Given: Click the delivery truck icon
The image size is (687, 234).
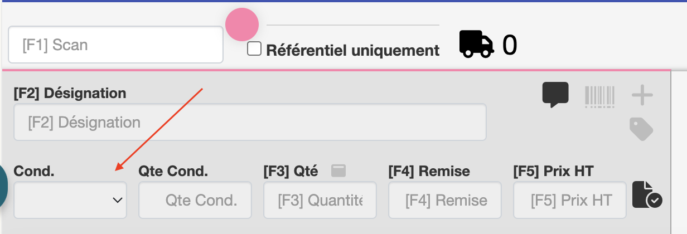Looking at the screenshot, I should [476, 45].
